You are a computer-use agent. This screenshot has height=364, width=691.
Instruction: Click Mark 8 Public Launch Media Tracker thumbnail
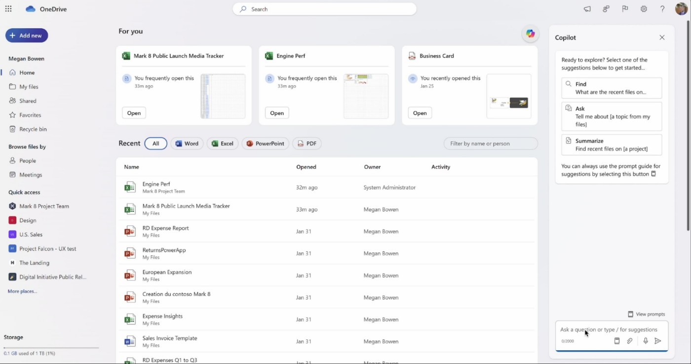coord(223,96)
